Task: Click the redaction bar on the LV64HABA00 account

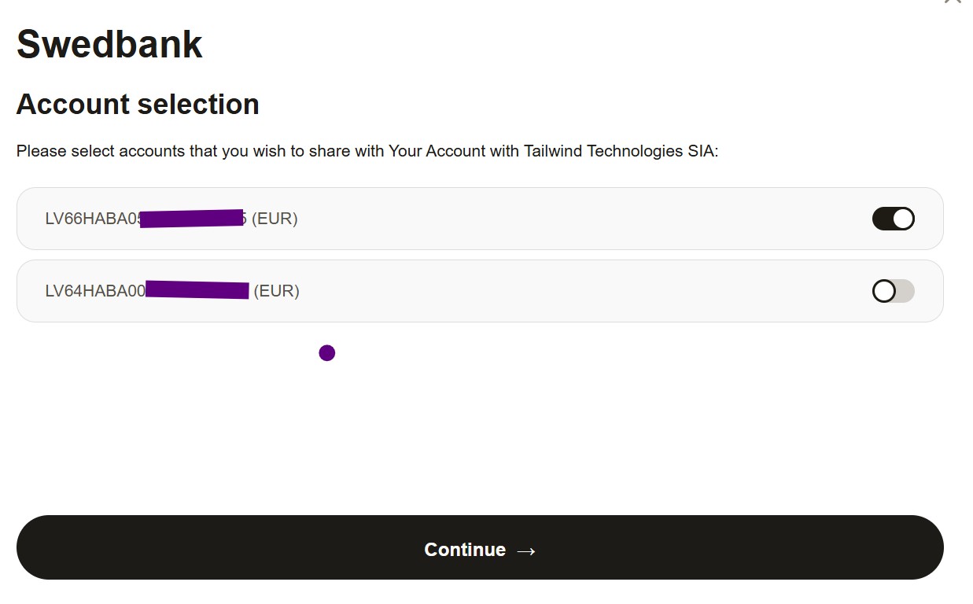Action: point(197,290)
